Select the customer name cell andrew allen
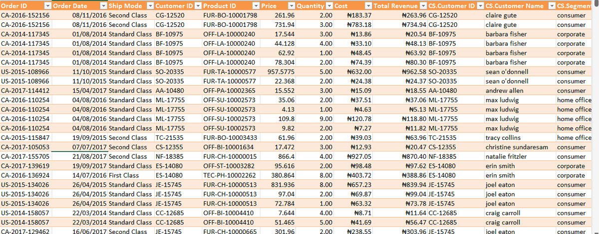 [x=520, y=91]
